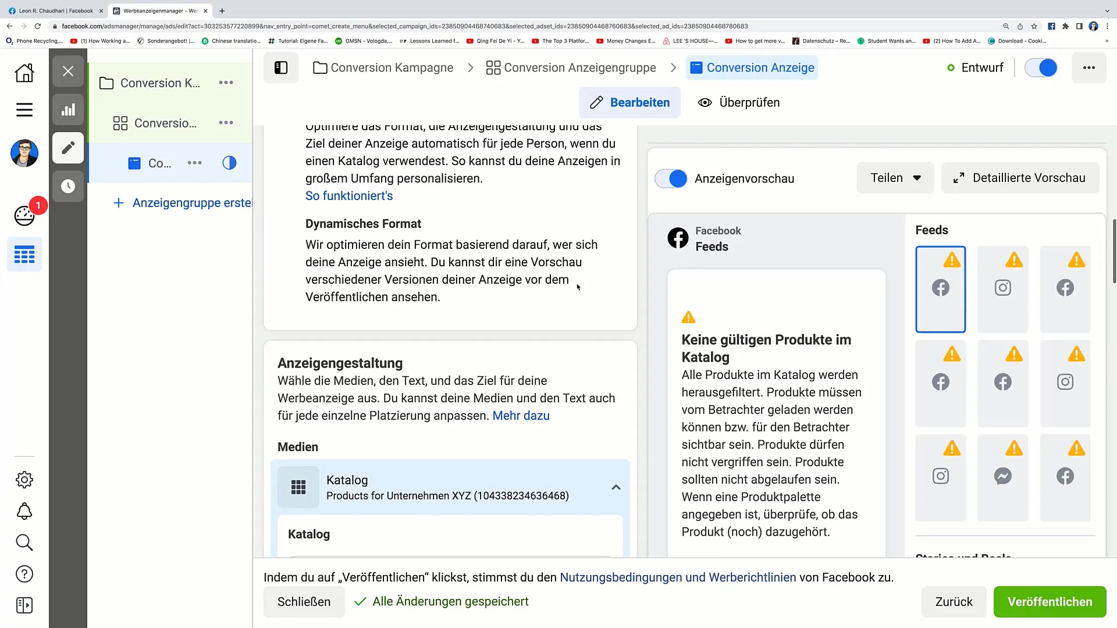1117x628 pixels.
Task: Click the chevron after Conversion Anzeigengruppe breadcrumb
Action: click(x=673, y=67)
